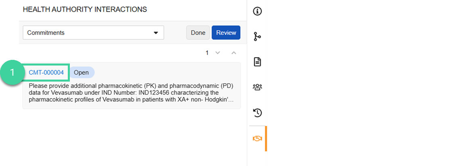Click the Health Authority Interactions heading
The image size is (463, 166).
coord(85,9)
